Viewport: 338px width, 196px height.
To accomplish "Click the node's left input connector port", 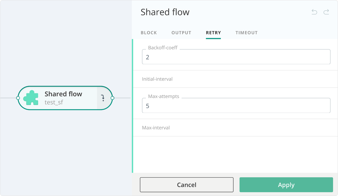I will pyautogui.click(x=18, y=98).
